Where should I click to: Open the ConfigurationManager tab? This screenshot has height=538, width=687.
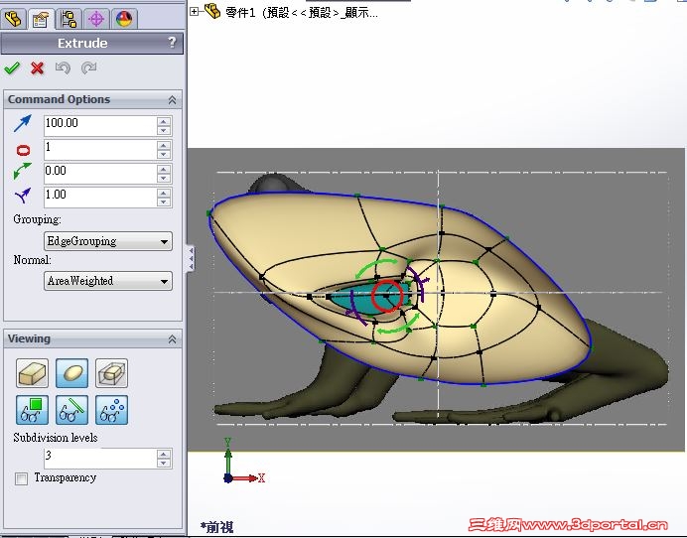tap(69, 19)
